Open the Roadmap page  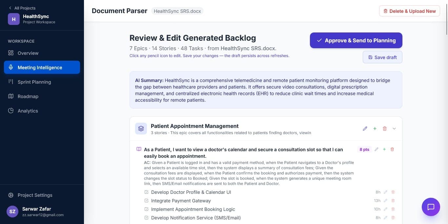(42, 96)
